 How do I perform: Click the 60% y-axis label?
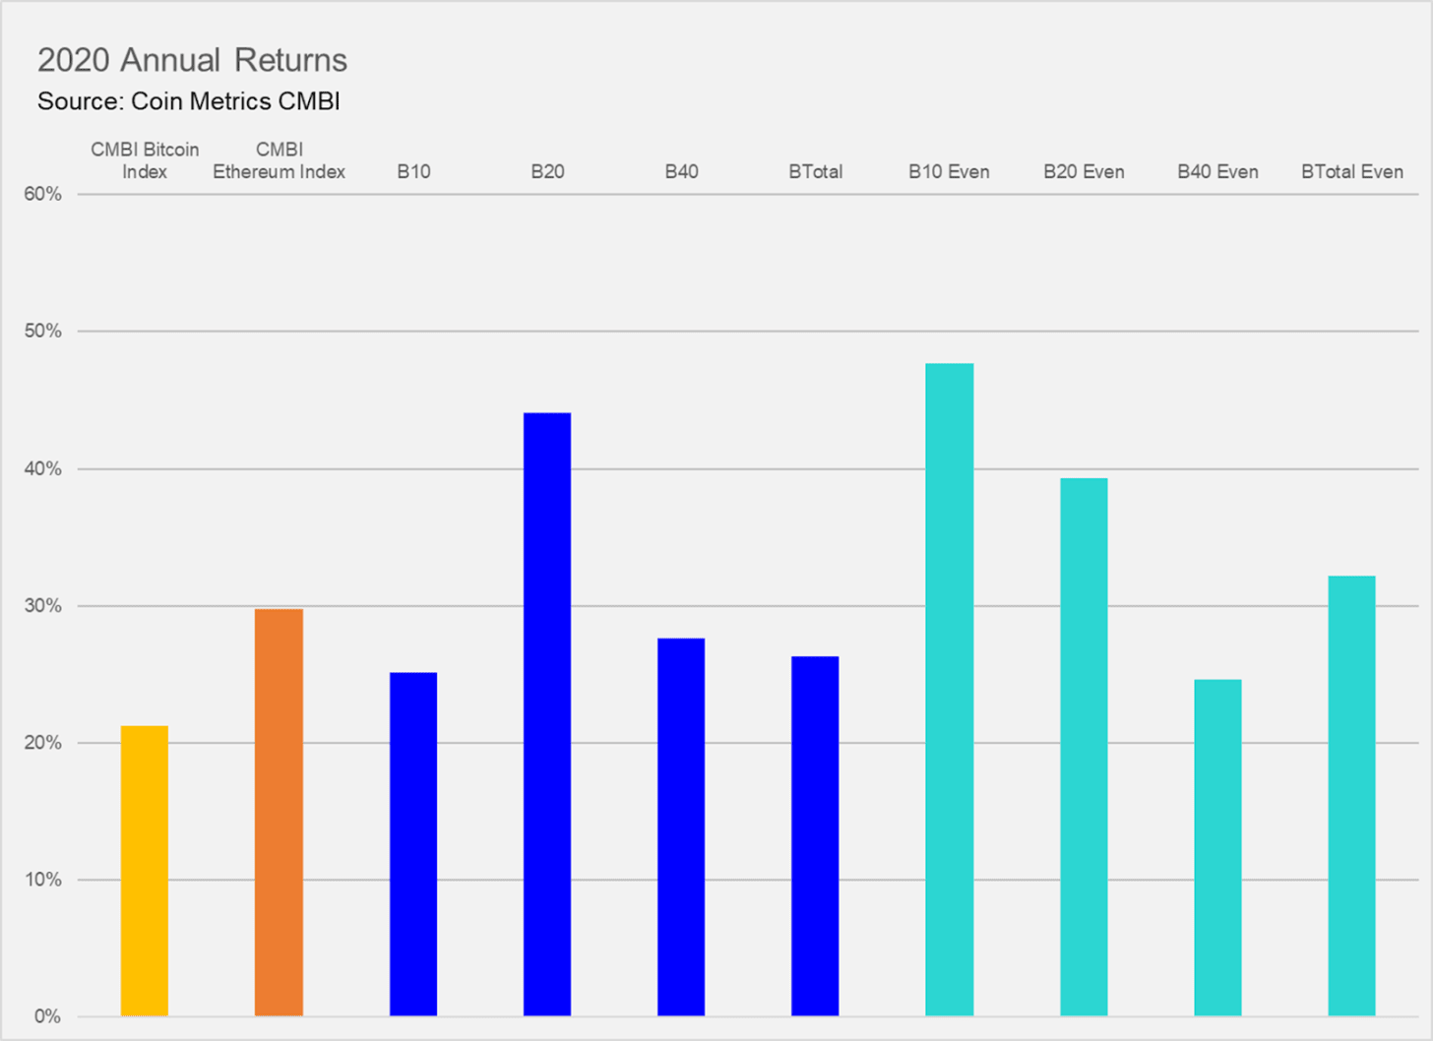pyautogui.click(x=43, y=195)
